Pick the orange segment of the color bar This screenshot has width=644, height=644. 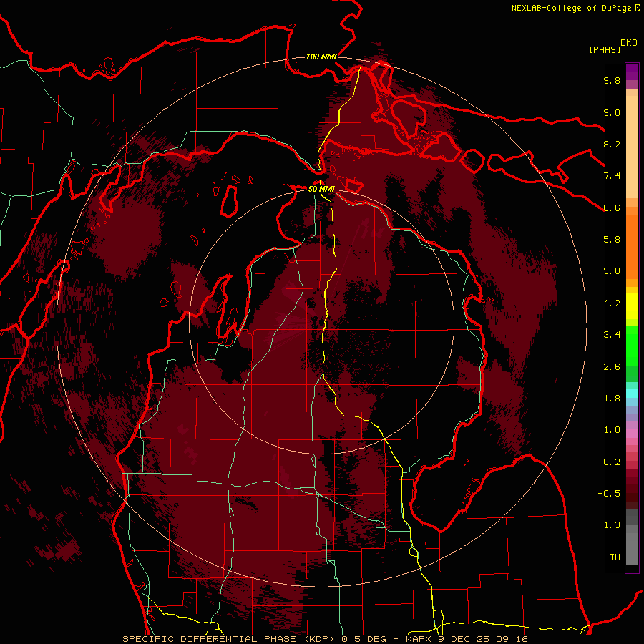point(632,246)
